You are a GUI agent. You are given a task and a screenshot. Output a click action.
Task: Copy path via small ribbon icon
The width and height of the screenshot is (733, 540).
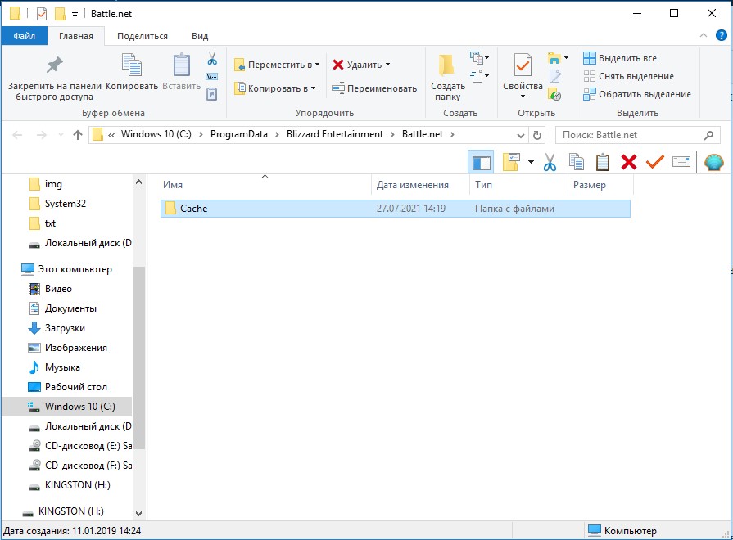[212, 77]
